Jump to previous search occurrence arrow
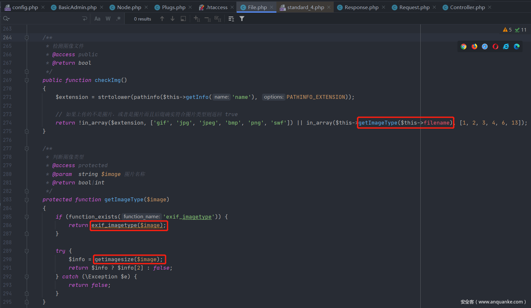The width and height of the screenshot is (531, 308). (162, 19)
